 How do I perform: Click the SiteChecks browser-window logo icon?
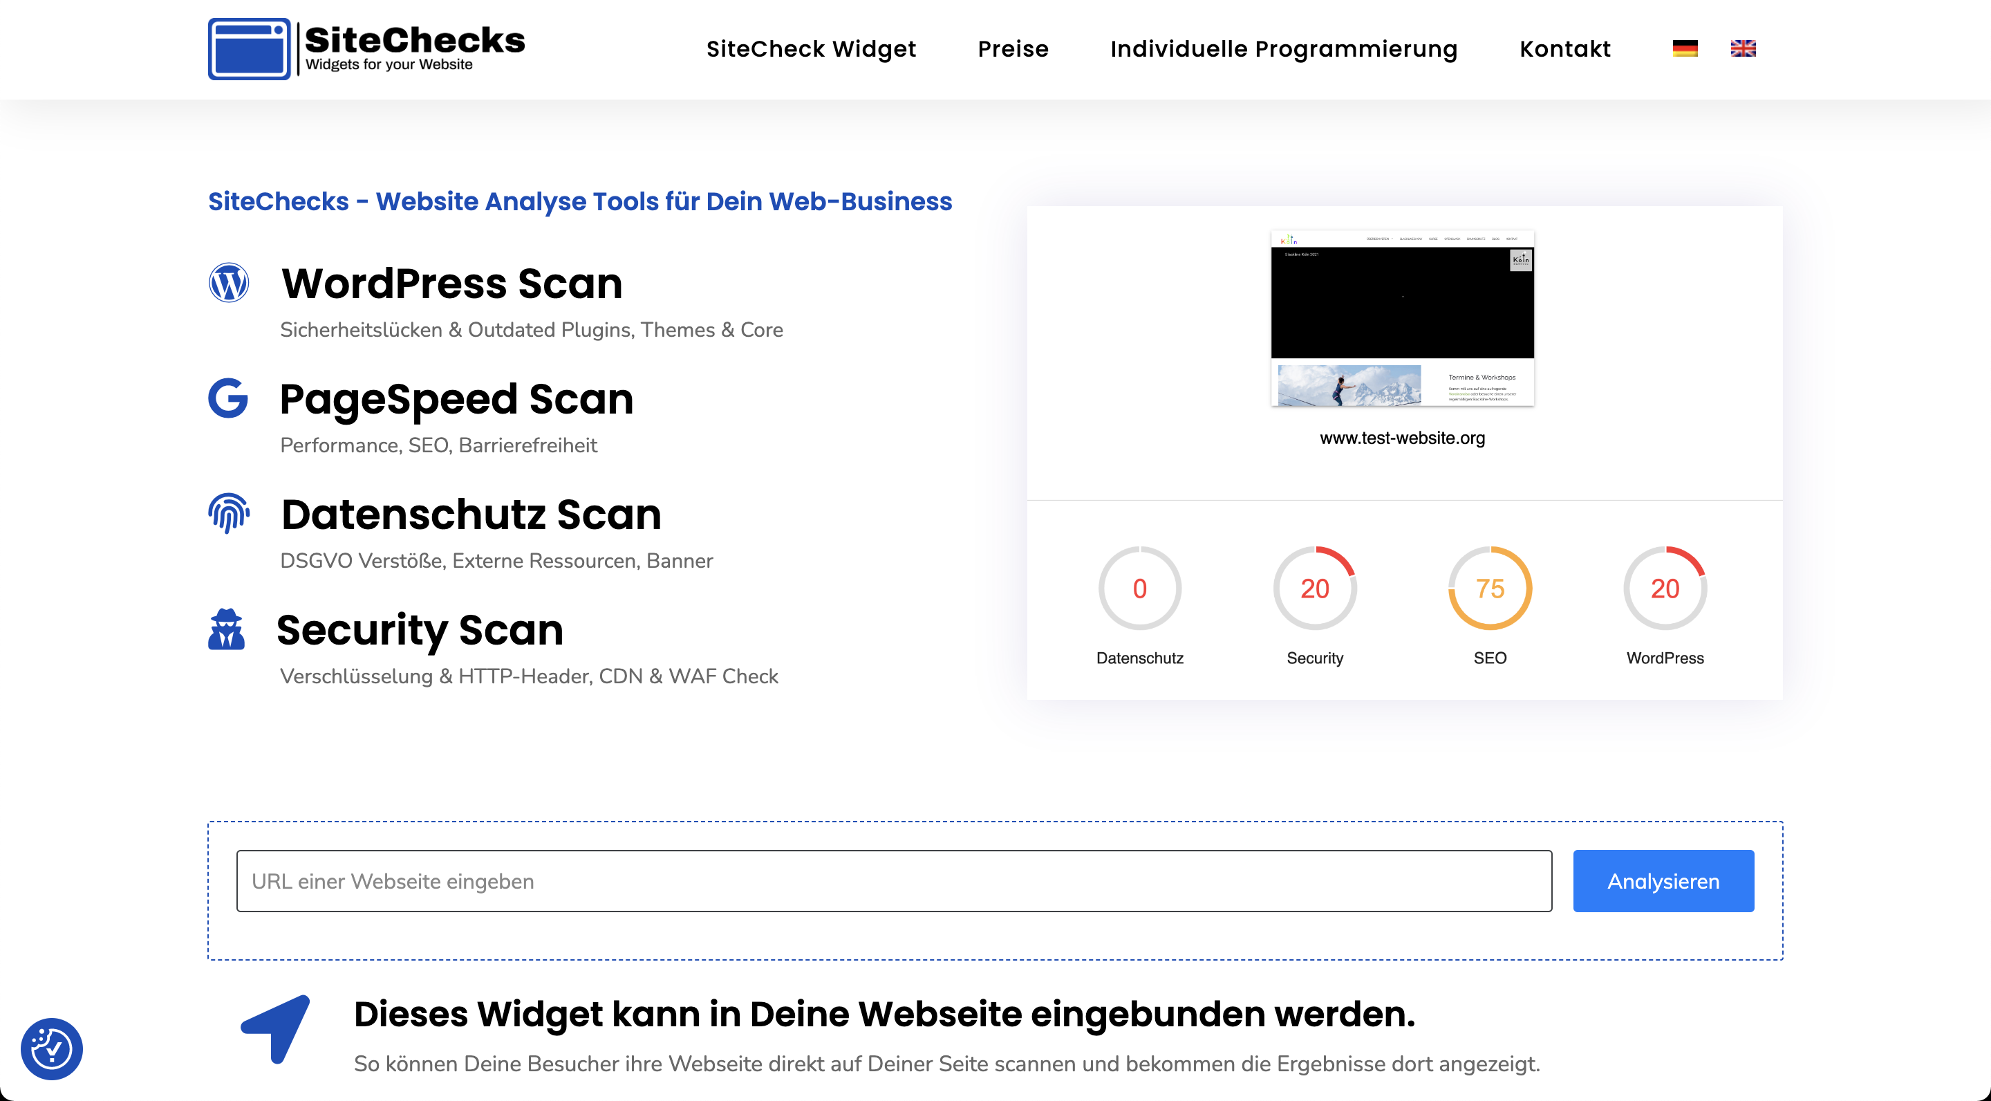click(249, 48)
